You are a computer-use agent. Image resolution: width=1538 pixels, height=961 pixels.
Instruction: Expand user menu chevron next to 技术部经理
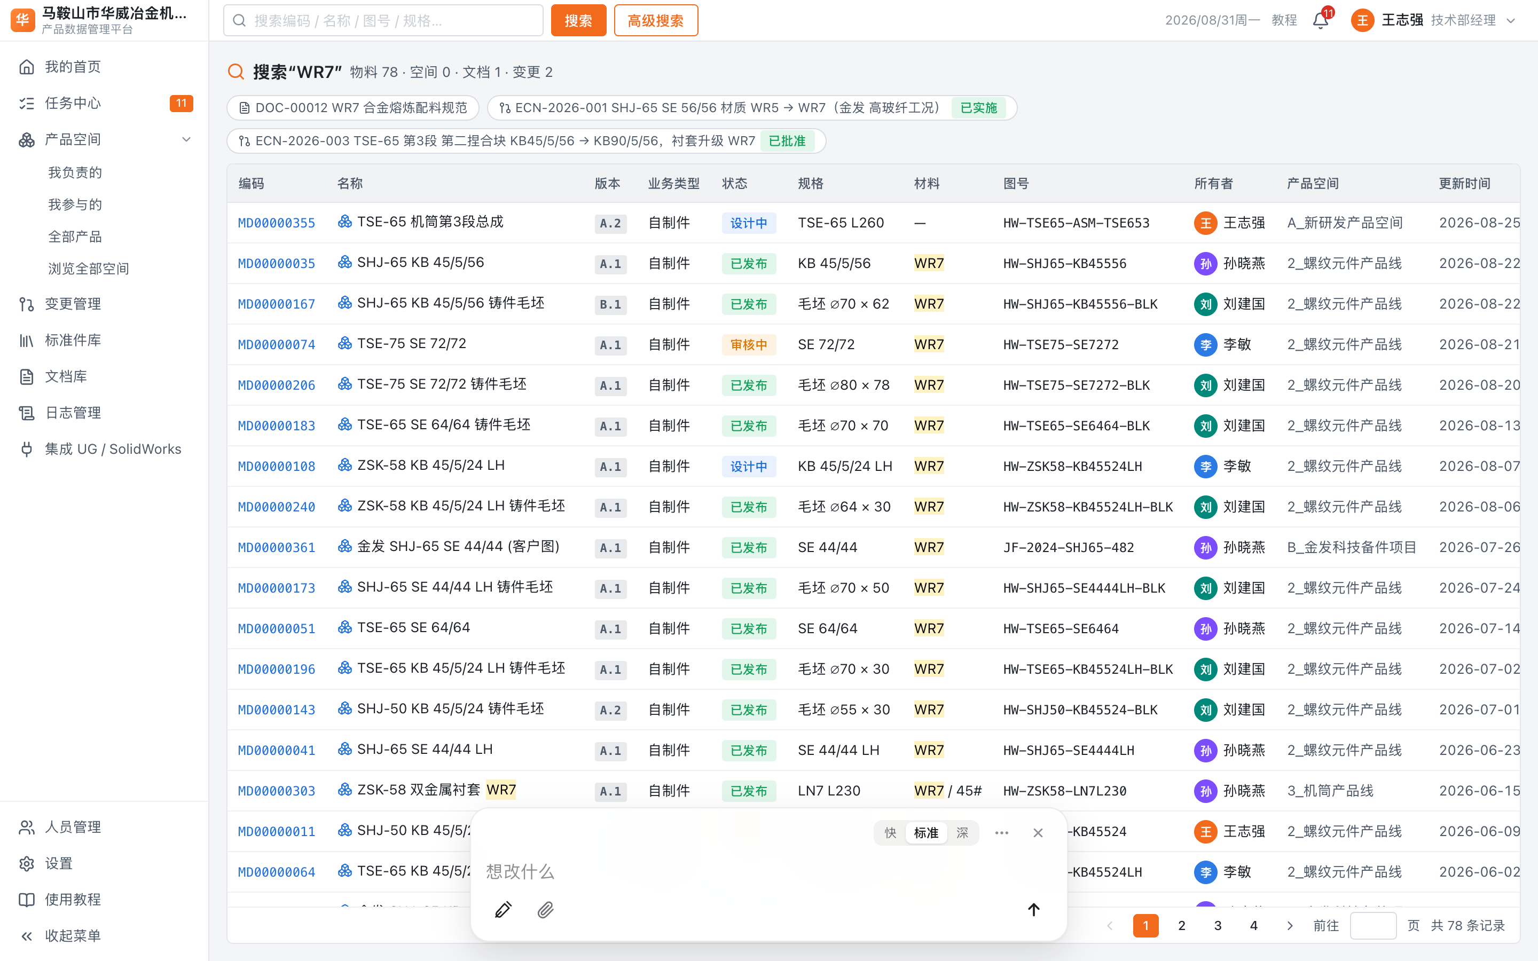[x=1511, y=20]
